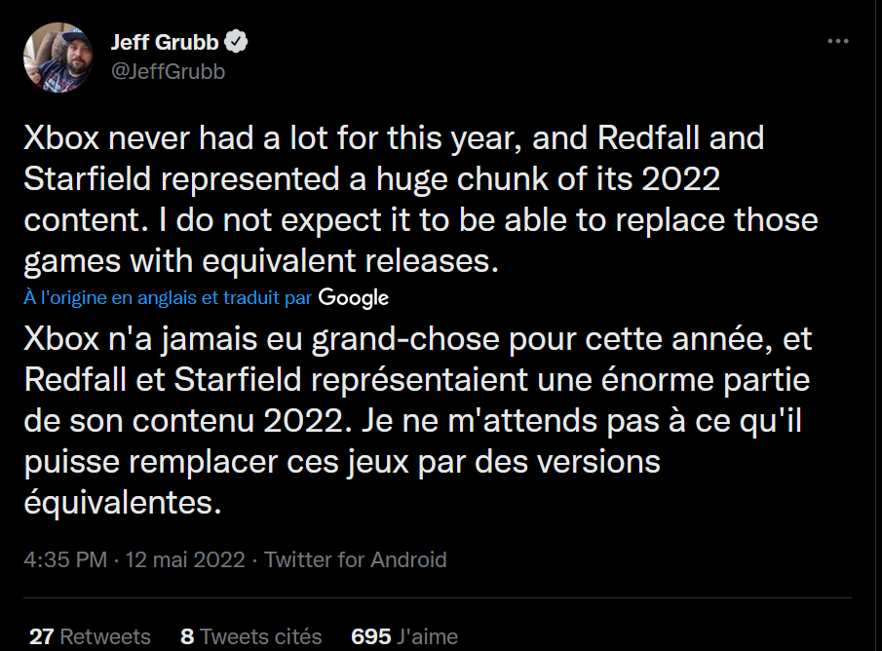Click the retweet count number 27
The height and width of the screenshot is (651, 882).
(41, 636)
